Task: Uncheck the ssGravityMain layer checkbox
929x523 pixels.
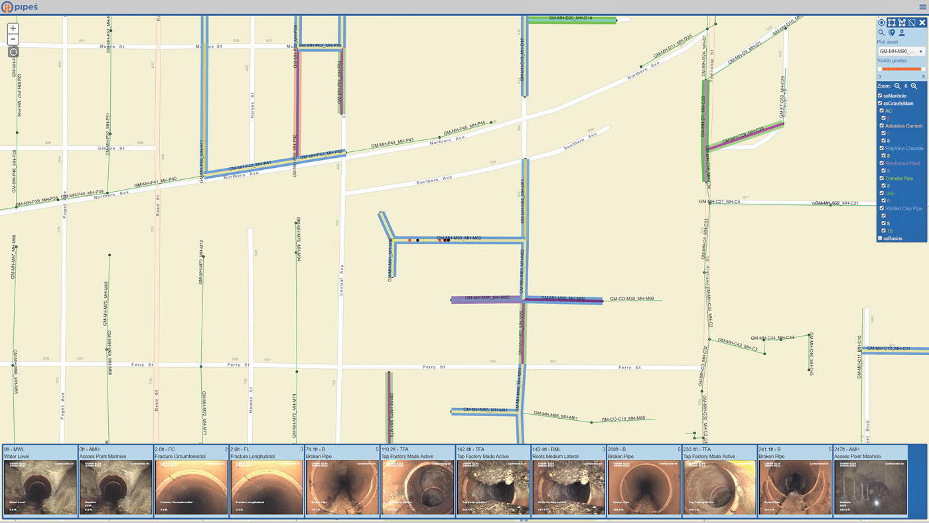Action: pyautogui.click(x=881, y=104)
